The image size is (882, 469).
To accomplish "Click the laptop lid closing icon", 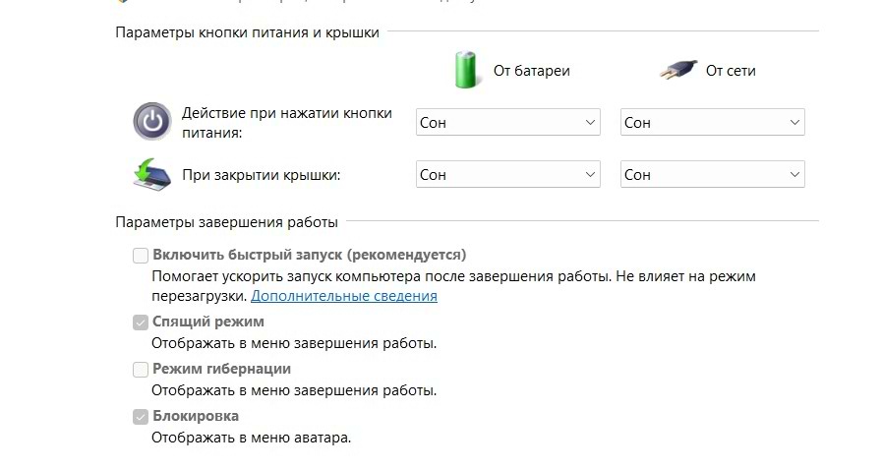I will pos(151,175).
